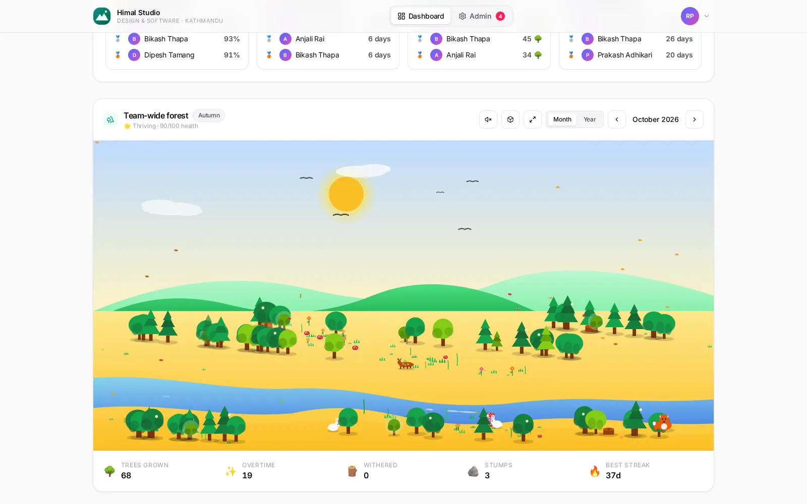Click Dipesh Tamang's D avatar
This screenshot has height=504, width=807.
(134, 55)
